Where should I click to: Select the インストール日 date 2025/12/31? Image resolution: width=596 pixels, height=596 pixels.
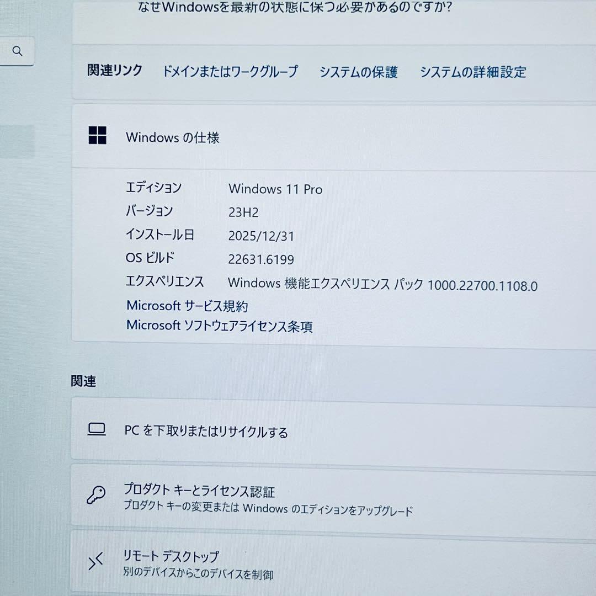262,236
